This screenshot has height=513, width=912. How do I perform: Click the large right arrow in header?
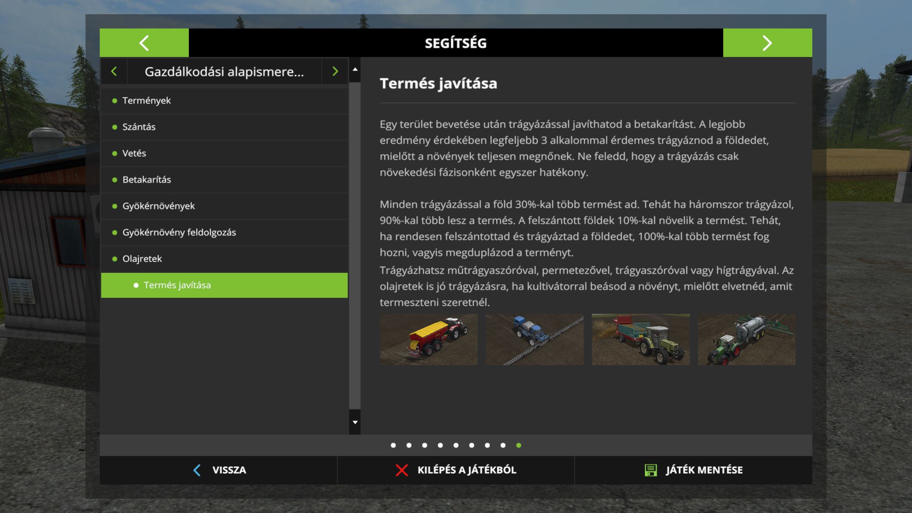(x=767, y=43)
